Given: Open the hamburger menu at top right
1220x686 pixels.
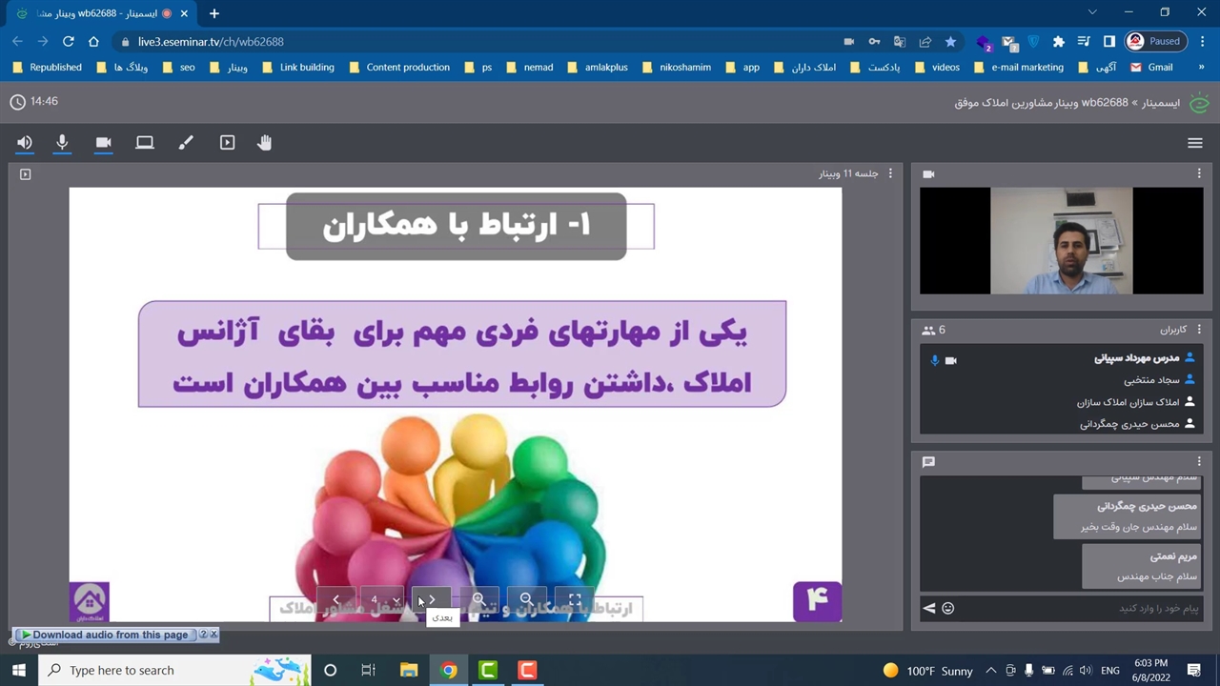Looking at the screenshot, I should 1195,143.
